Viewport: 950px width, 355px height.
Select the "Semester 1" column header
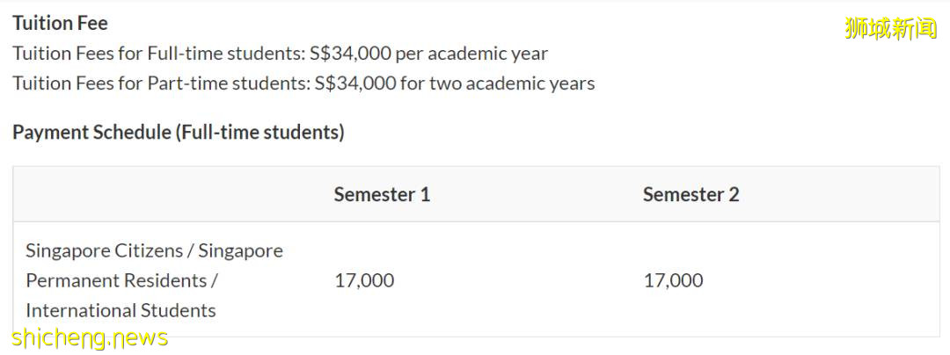point(382,194)
